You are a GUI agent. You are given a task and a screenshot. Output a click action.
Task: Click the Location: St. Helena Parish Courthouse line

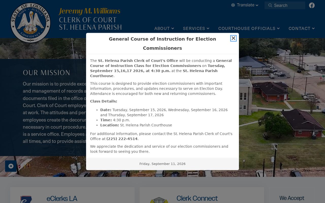[136, 125]
